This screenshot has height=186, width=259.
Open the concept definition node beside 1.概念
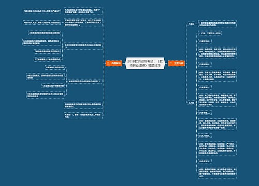217,24
